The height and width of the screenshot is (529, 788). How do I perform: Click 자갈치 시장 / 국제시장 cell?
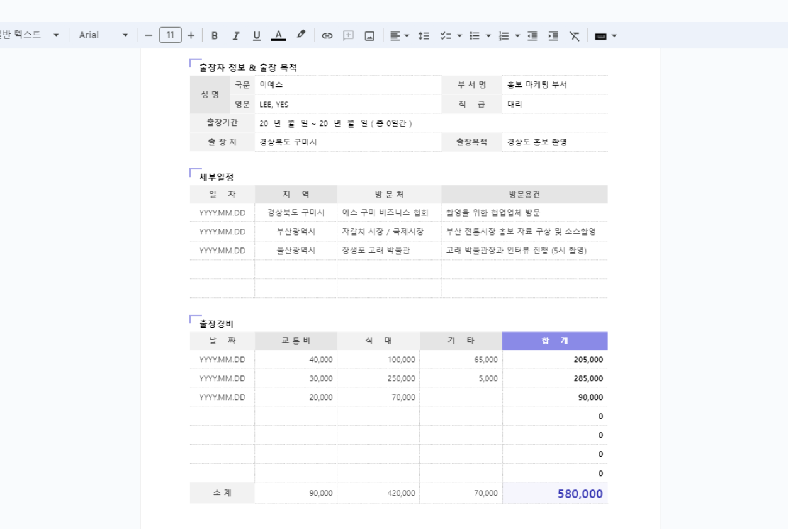389,231
